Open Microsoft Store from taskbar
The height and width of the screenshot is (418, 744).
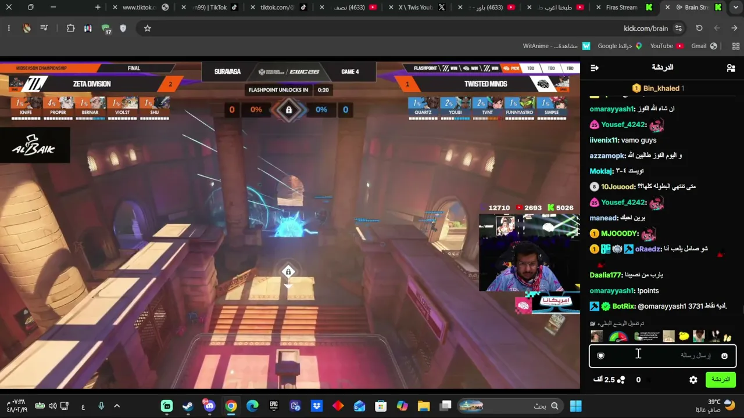point(381,406)
